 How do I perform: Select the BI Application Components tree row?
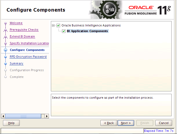click(x=88, y=31)
